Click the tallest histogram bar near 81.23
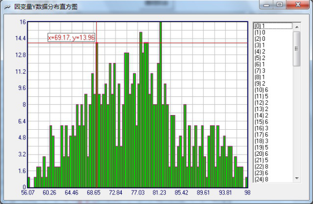Image resolution: width=313 pixels, height=204 pixels. 161,105
